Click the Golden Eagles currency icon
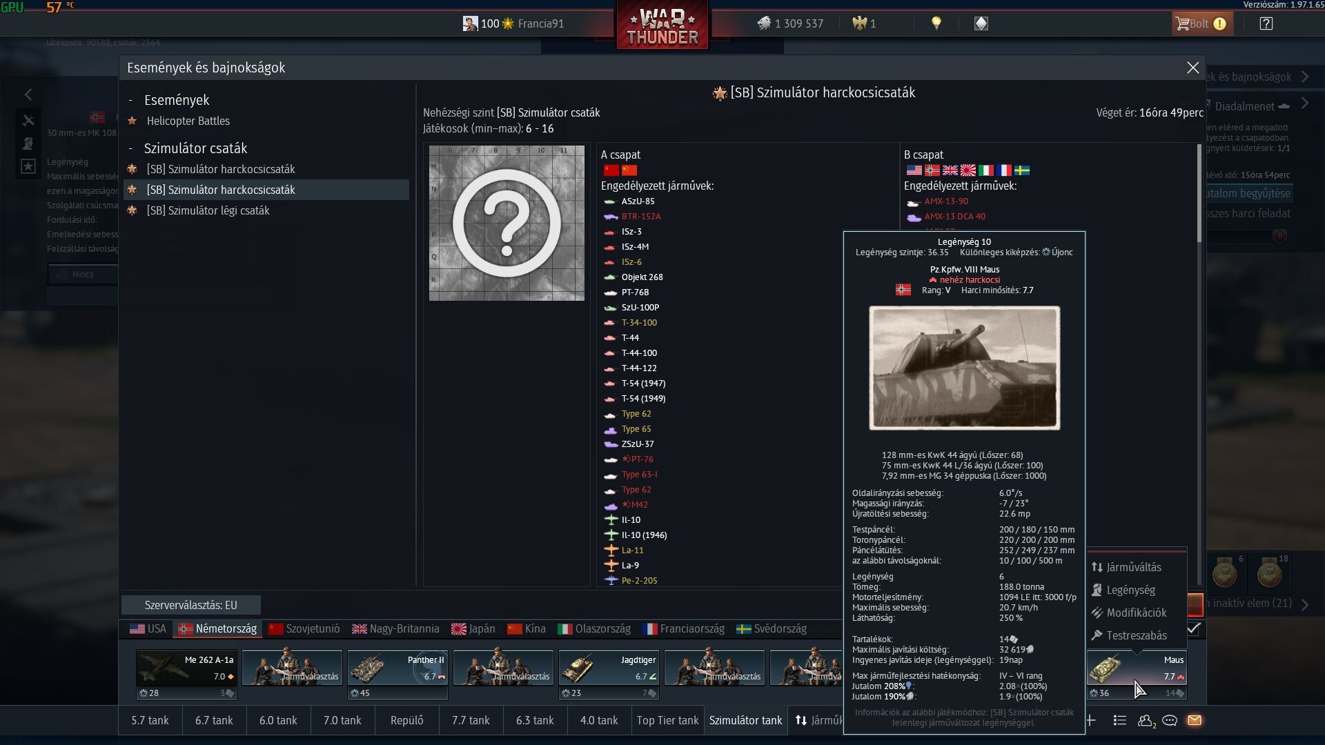This screenshot has width=1325, height=745. [859, 23]
